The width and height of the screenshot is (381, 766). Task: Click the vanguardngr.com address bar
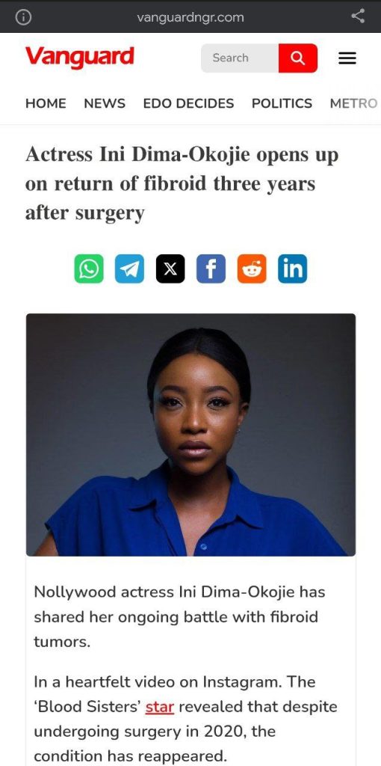click(x=190, y=18)
